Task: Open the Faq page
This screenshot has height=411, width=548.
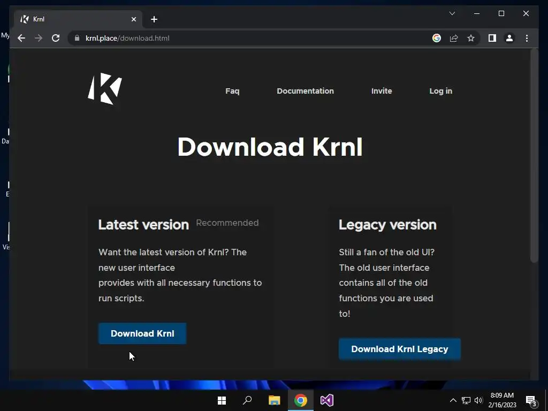Action: pos(232,91)
